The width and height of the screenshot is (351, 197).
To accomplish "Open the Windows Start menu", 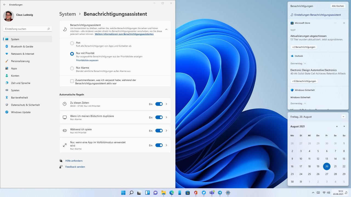I will [123, 193].
